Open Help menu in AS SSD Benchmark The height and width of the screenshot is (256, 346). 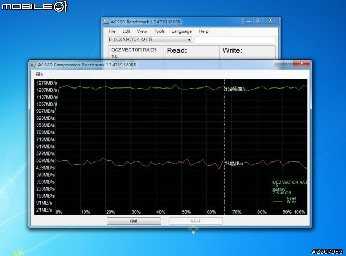[x=203, y=31]
